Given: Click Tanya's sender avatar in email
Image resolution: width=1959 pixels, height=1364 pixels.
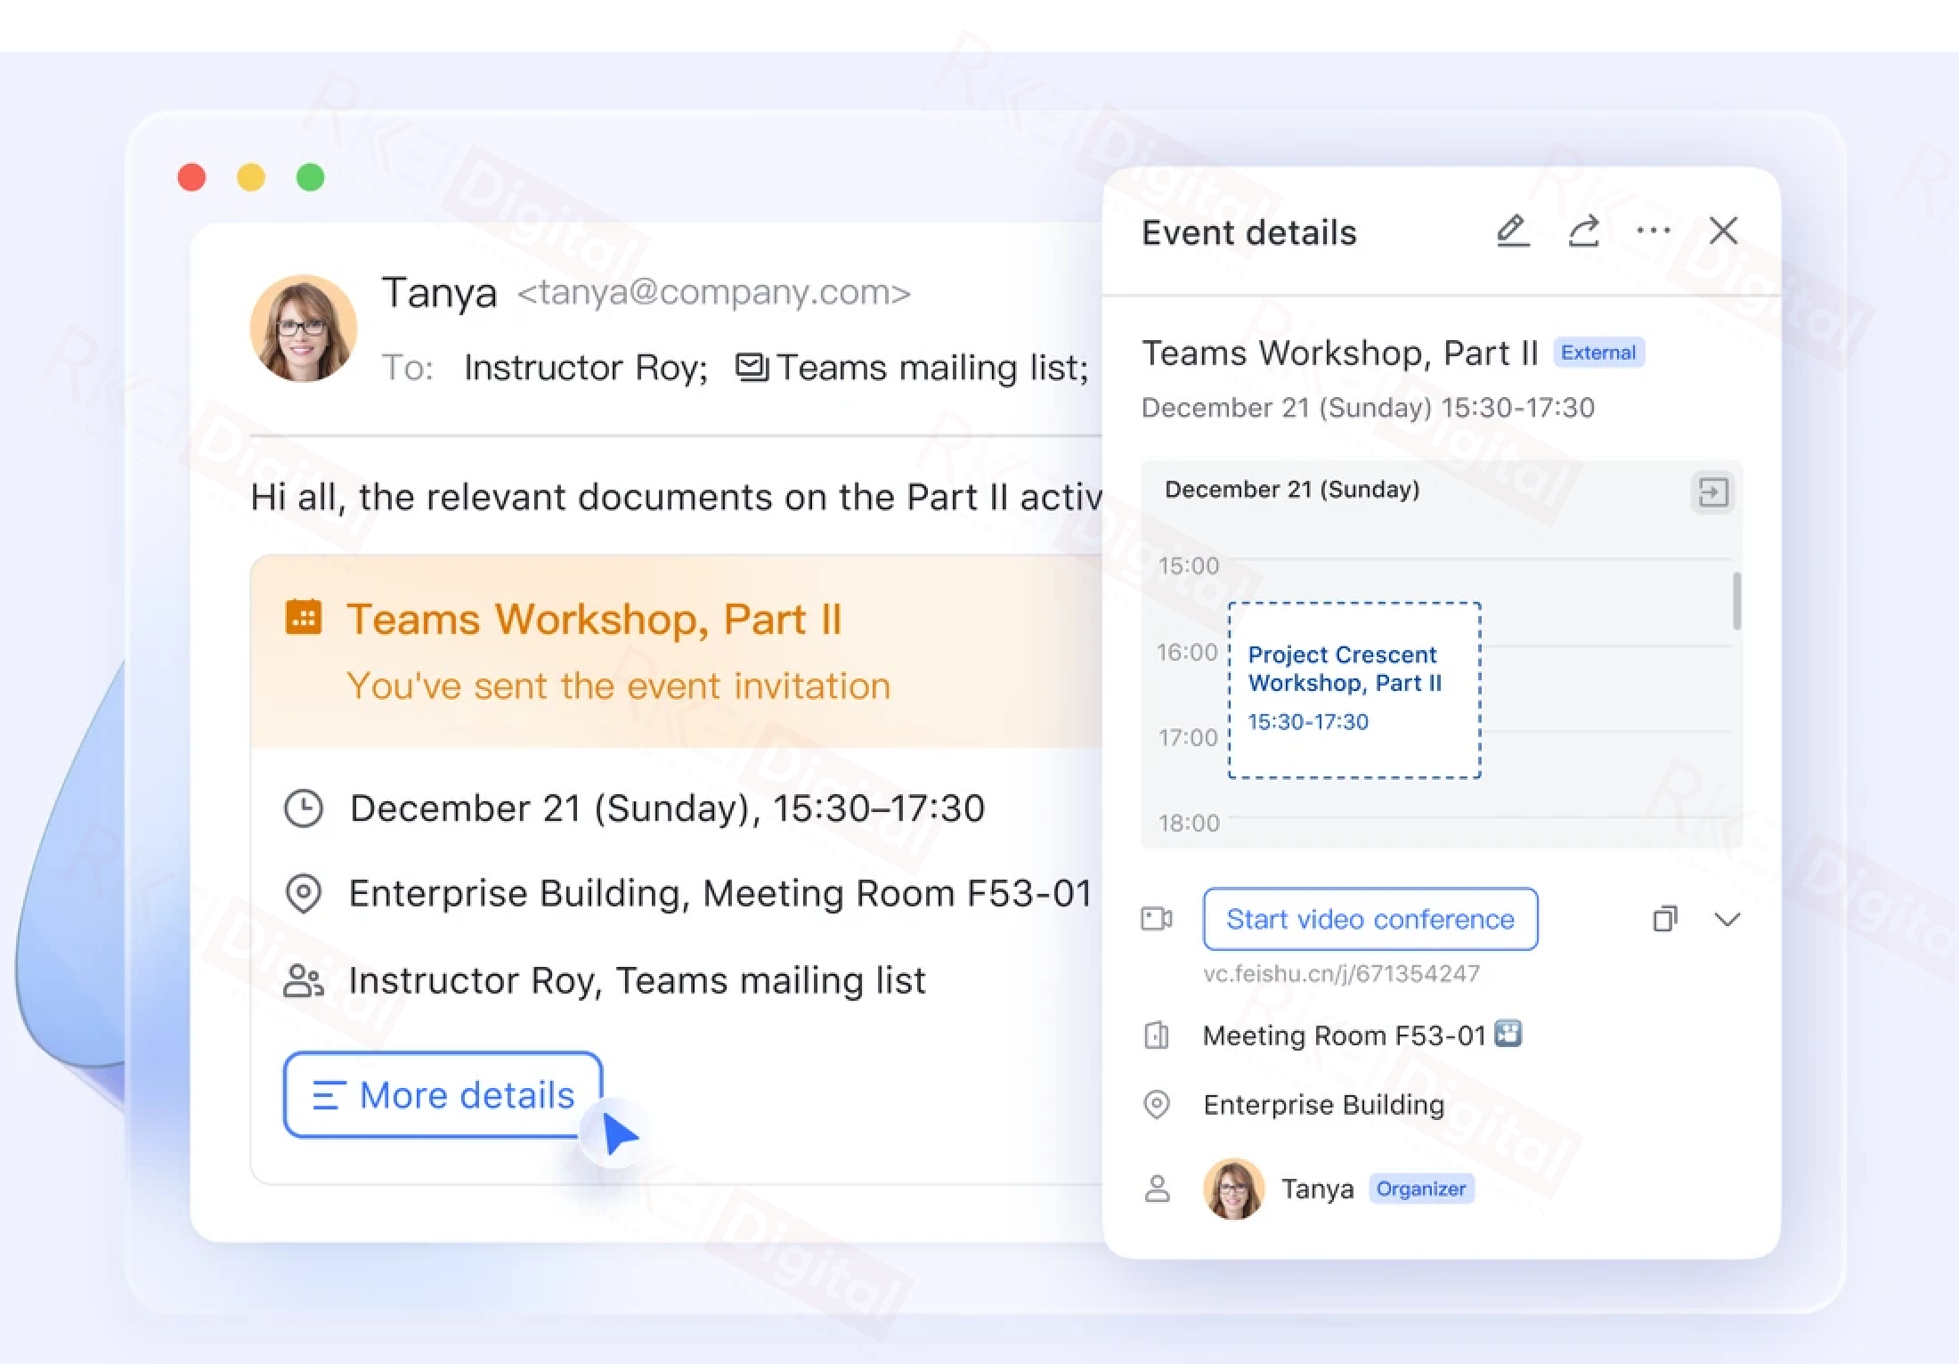Looking at the screenshot, I should [x=304, y=329].
